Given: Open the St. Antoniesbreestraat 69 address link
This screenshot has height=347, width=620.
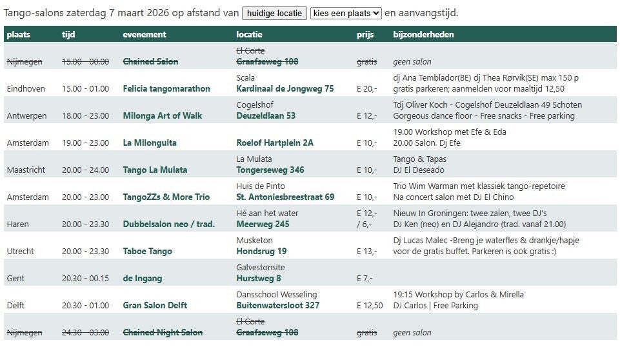Looking at the screenshot, I should 286,197.
